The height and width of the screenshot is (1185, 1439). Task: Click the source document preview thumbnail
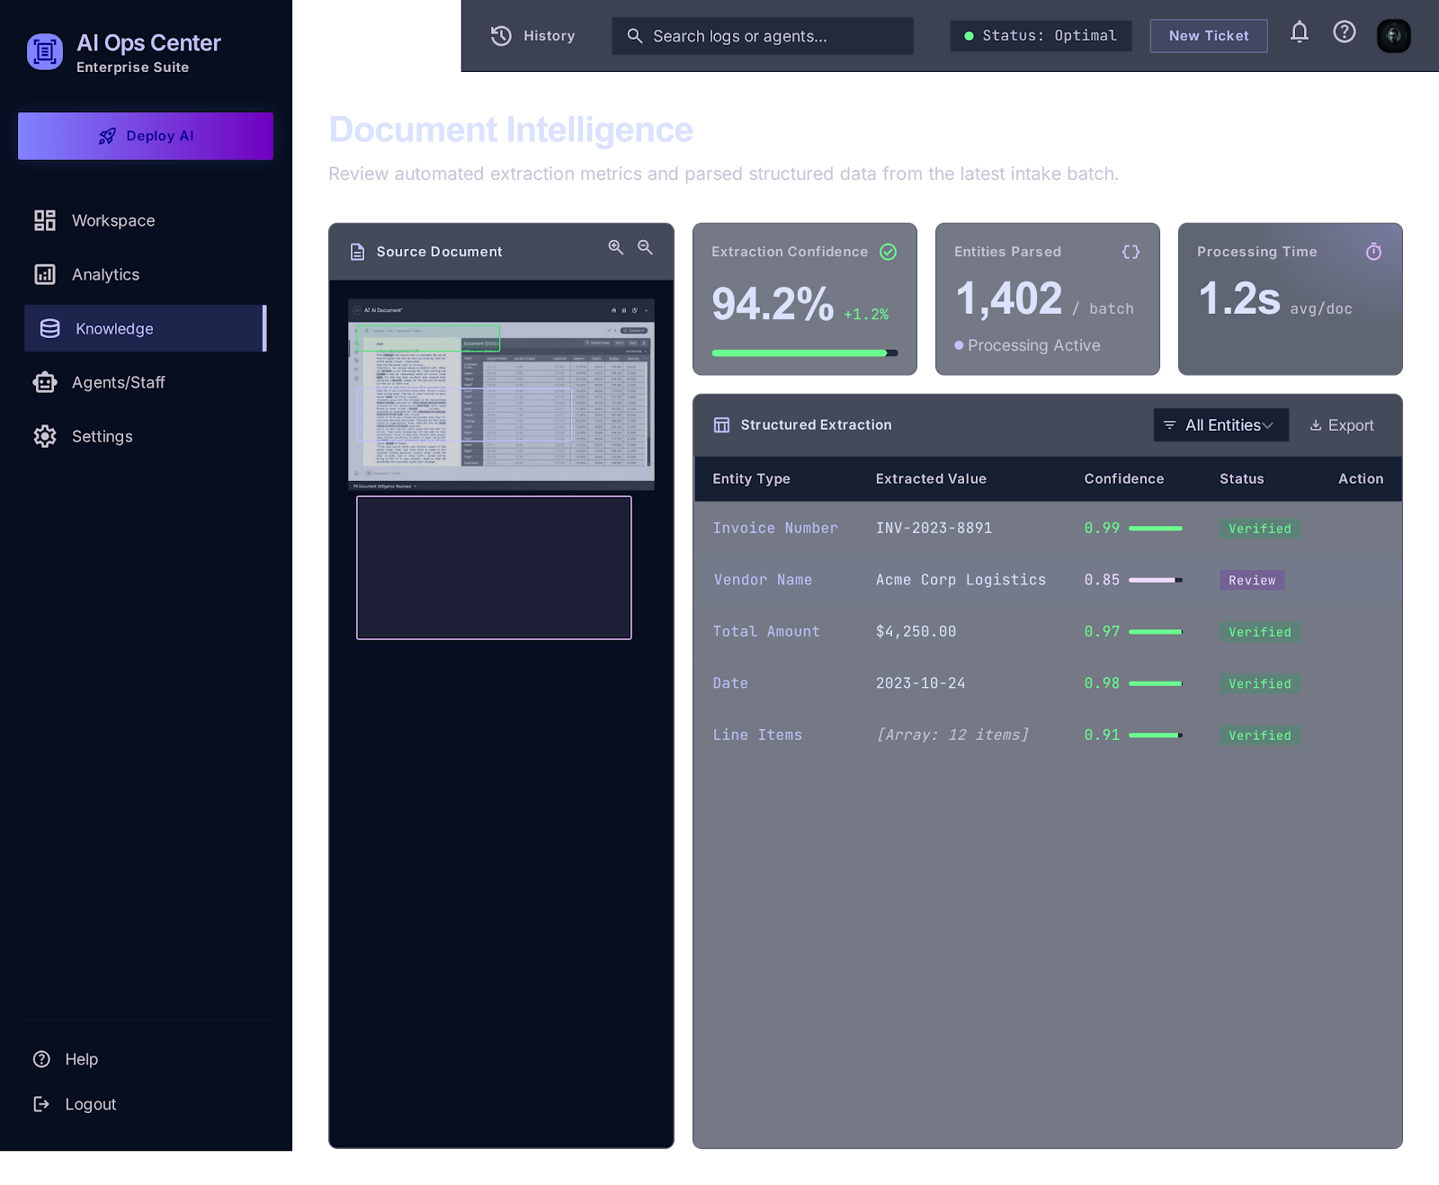(501, 394)
